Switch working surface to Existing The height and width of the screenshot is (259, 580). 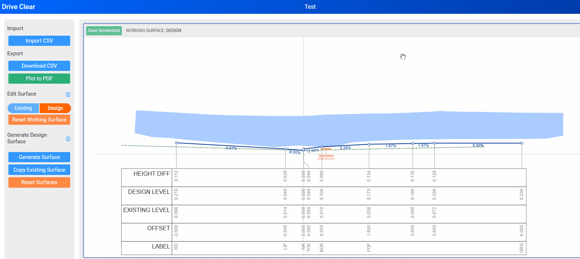click(23, 108)
